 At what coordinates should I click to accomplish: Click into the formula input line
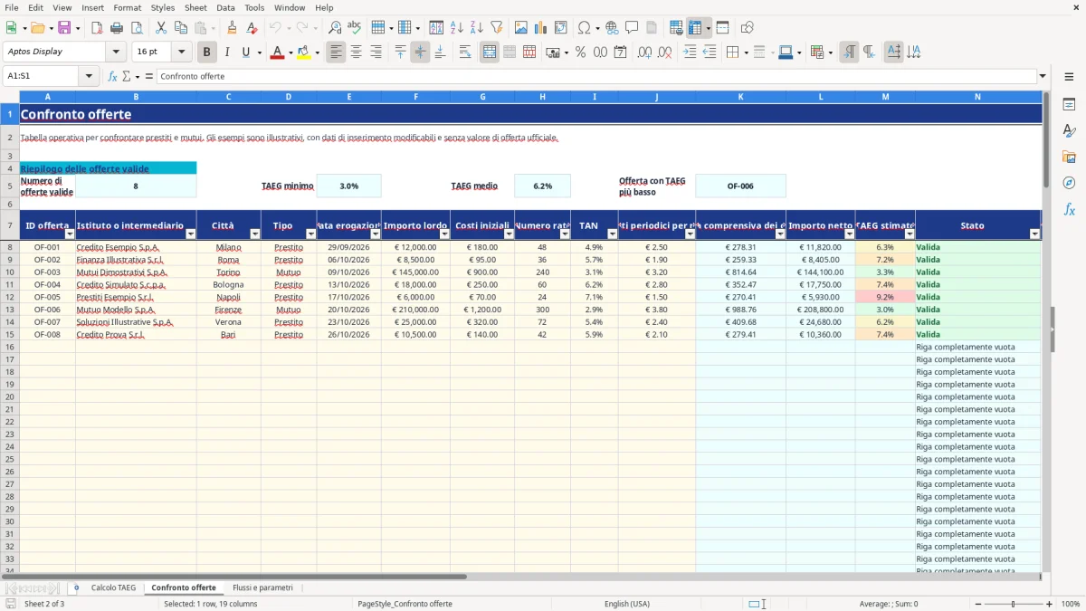[x=596, y=76]
